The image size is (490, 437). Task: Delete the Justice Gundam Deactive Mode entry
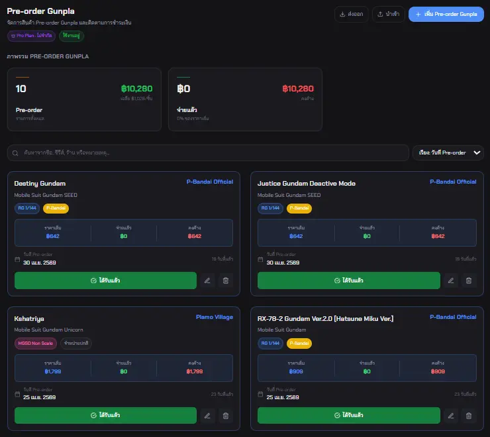[x=469, y=281]
